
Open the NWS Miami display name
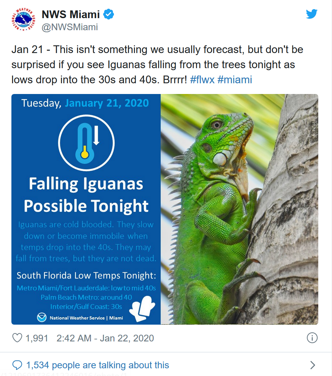tap(71, 14)
